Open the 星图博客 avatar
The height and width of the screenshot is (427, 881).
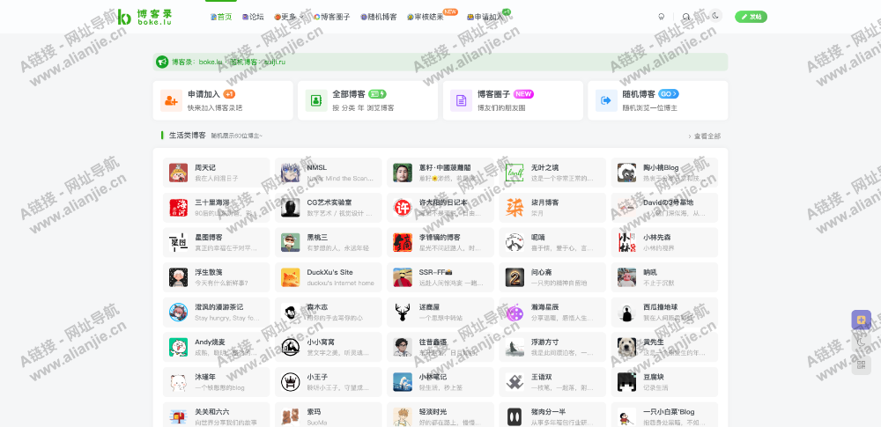(178, 243)
